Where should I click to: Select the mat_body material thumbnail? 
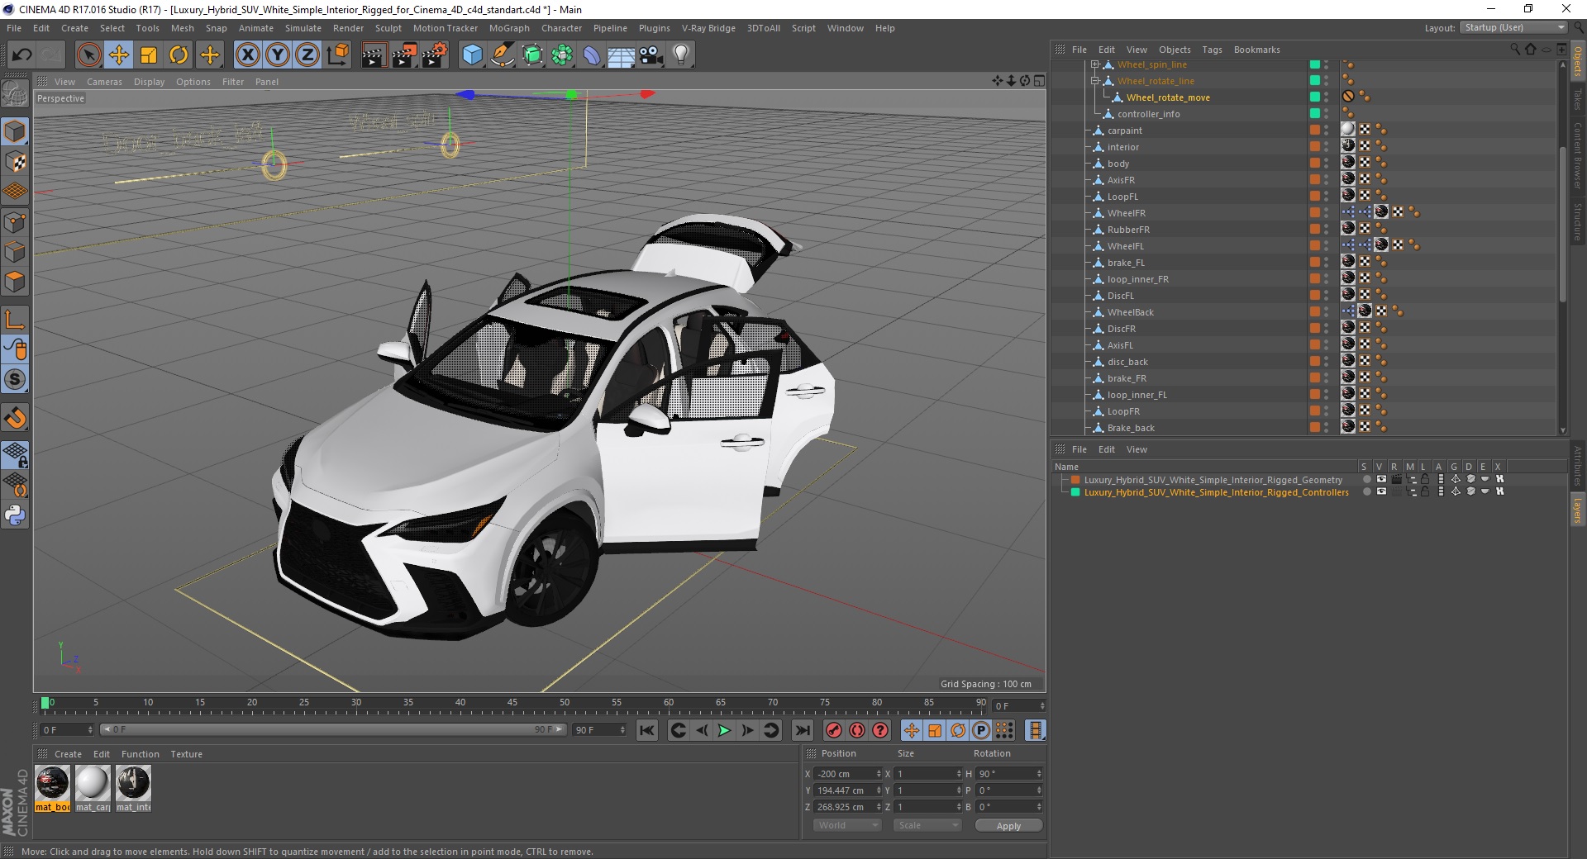pos(52,789)
